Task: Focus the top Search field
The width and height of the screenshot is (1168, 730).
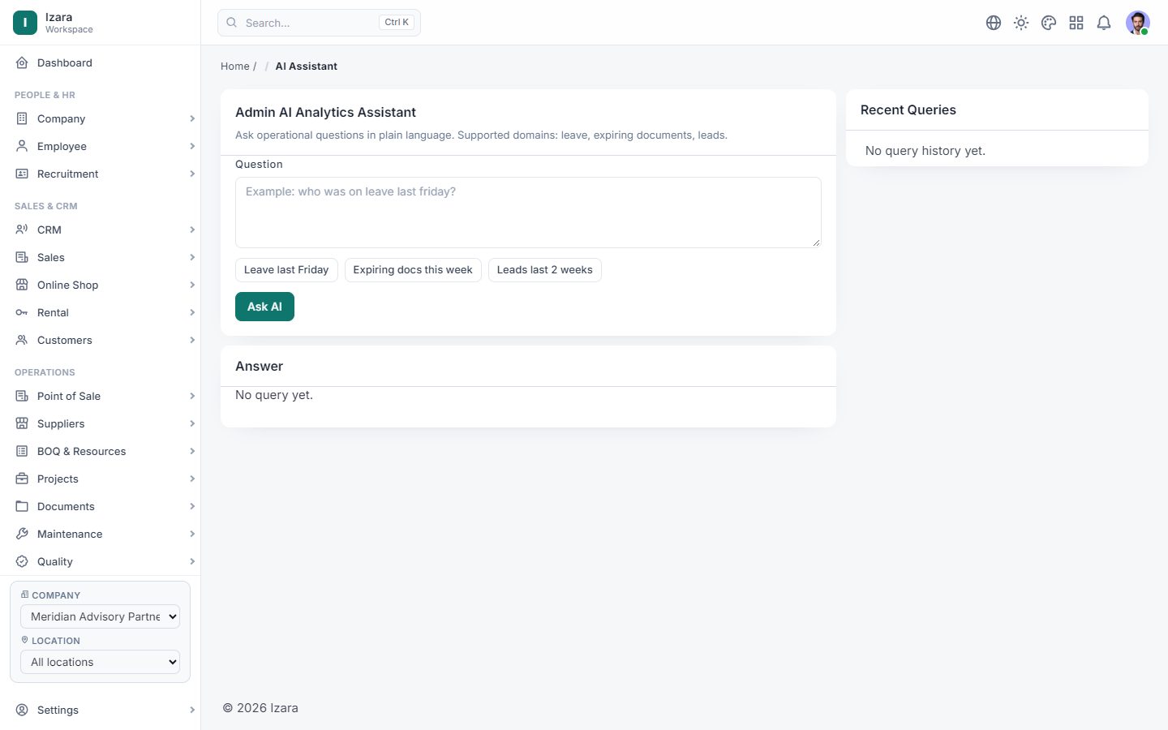Action: click(319, 23)
